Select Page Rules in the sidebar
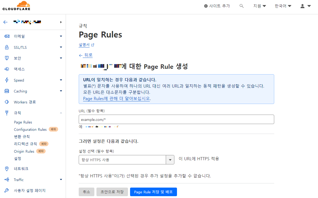This screenshot has height=198, width=318. coord(23,122)
